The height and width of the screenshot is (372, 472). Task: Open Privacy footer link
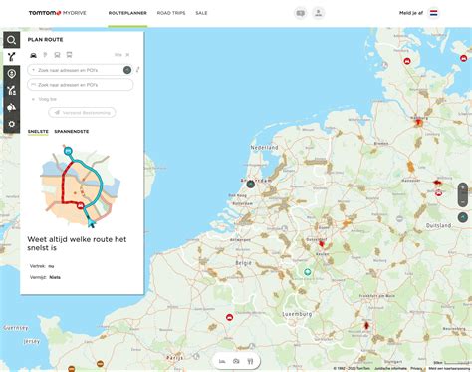tap(416, 368)
